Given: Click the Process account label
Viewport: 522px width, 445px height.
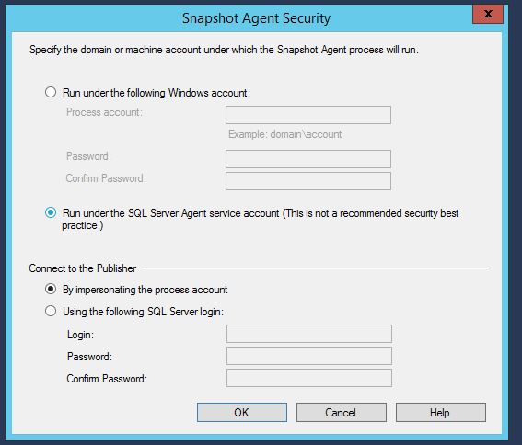Looking at the screenshot, I should (x=104, y=112).
